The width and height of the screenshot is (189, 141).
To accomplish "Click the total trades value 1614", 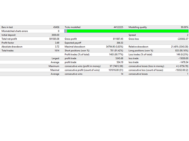I will tap(57, 51).
